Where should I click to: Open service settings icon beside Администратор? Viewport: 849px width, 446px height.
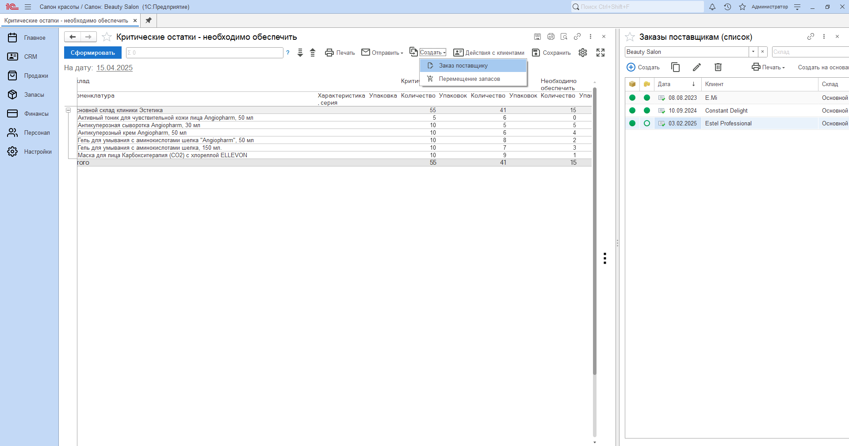click(797, 7)
